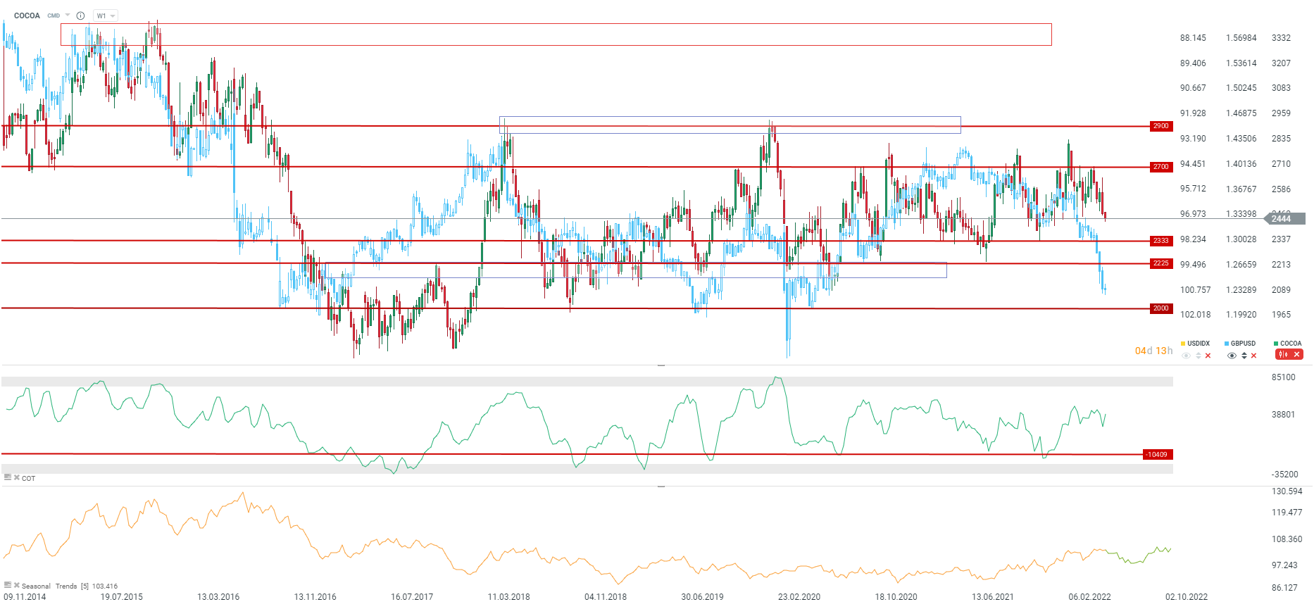
Task: Click the yellow USDIDX color swatch
Action: point(1183,344)
